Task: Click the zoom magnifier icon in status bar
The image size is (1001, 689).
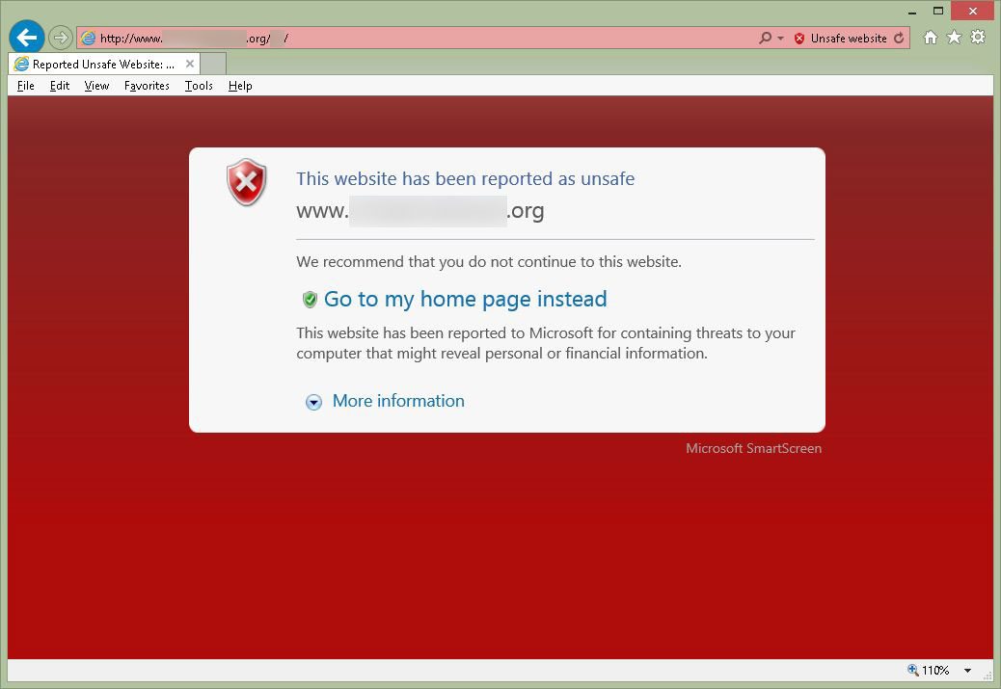Action: click(913, 670)
